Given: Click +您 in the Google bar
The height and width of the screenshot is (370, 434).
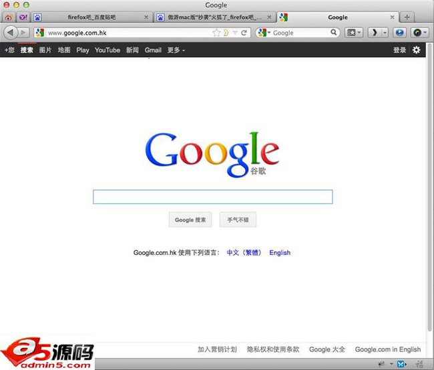Looking at the screenshot, I should (9, 50).
